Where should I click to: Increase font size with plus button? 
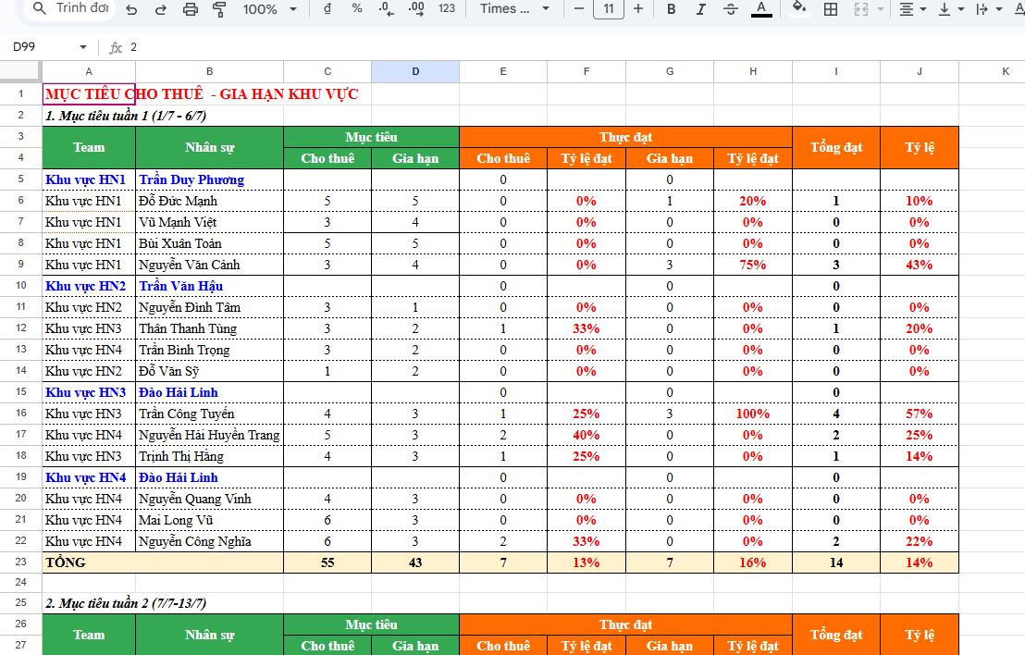click(637, 9)
